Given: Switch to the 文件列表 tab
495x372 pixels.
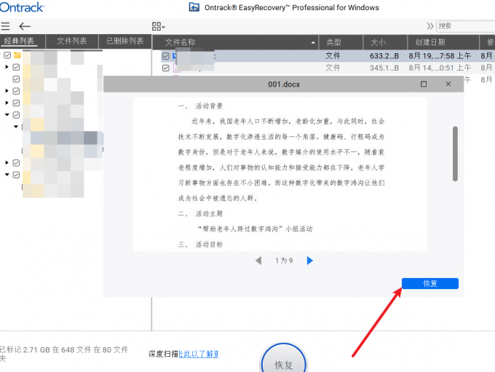Looking at the screenshot, I should pos(72,41).
